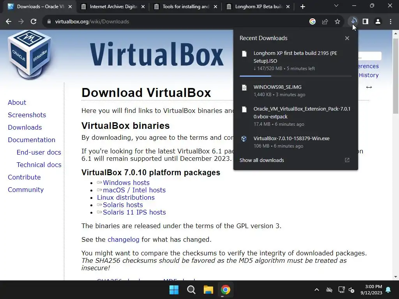This screenshot has width=399, height=299.
Task: Open downloads page via external-link icon
Action: [x=347, y=160]
